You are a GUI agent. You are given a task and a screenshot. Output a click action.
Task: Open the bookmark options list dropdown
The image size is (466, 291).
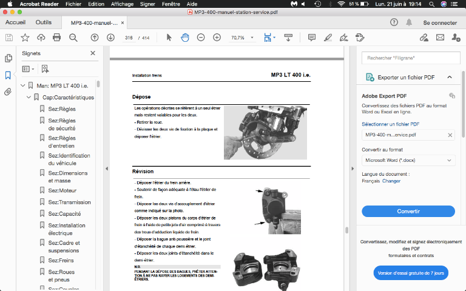pos(29,69)
